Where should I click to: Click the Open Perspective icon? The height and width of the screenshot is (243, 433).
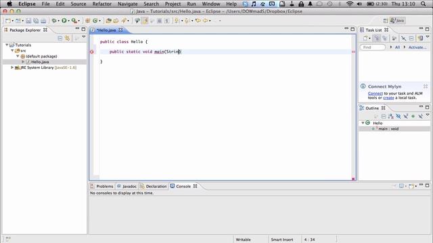386,21
